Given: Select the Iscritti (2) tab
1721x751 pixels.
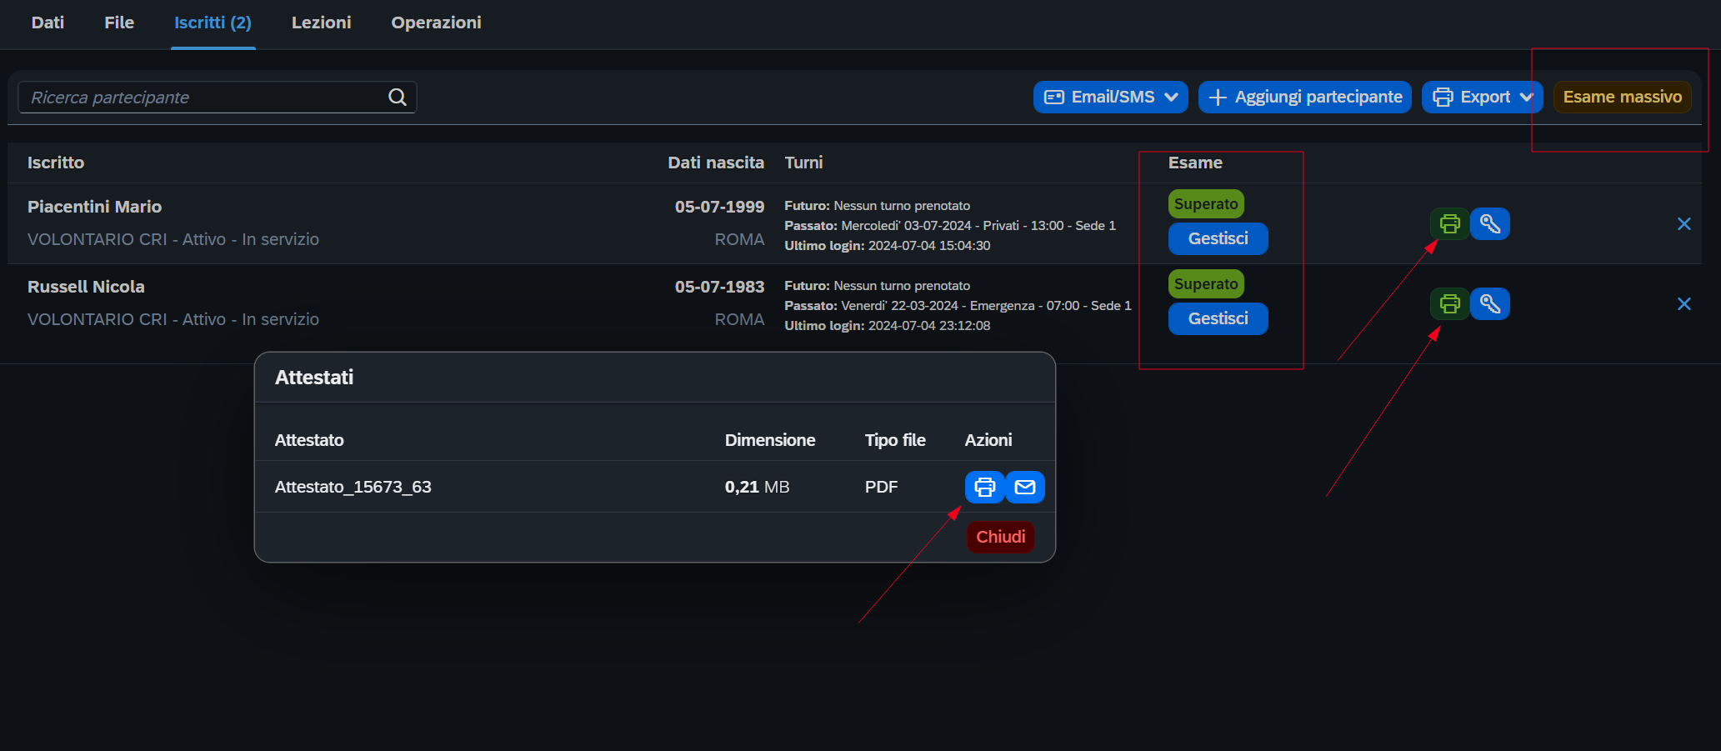Looking at the screenshot, I should click(213, 23).
